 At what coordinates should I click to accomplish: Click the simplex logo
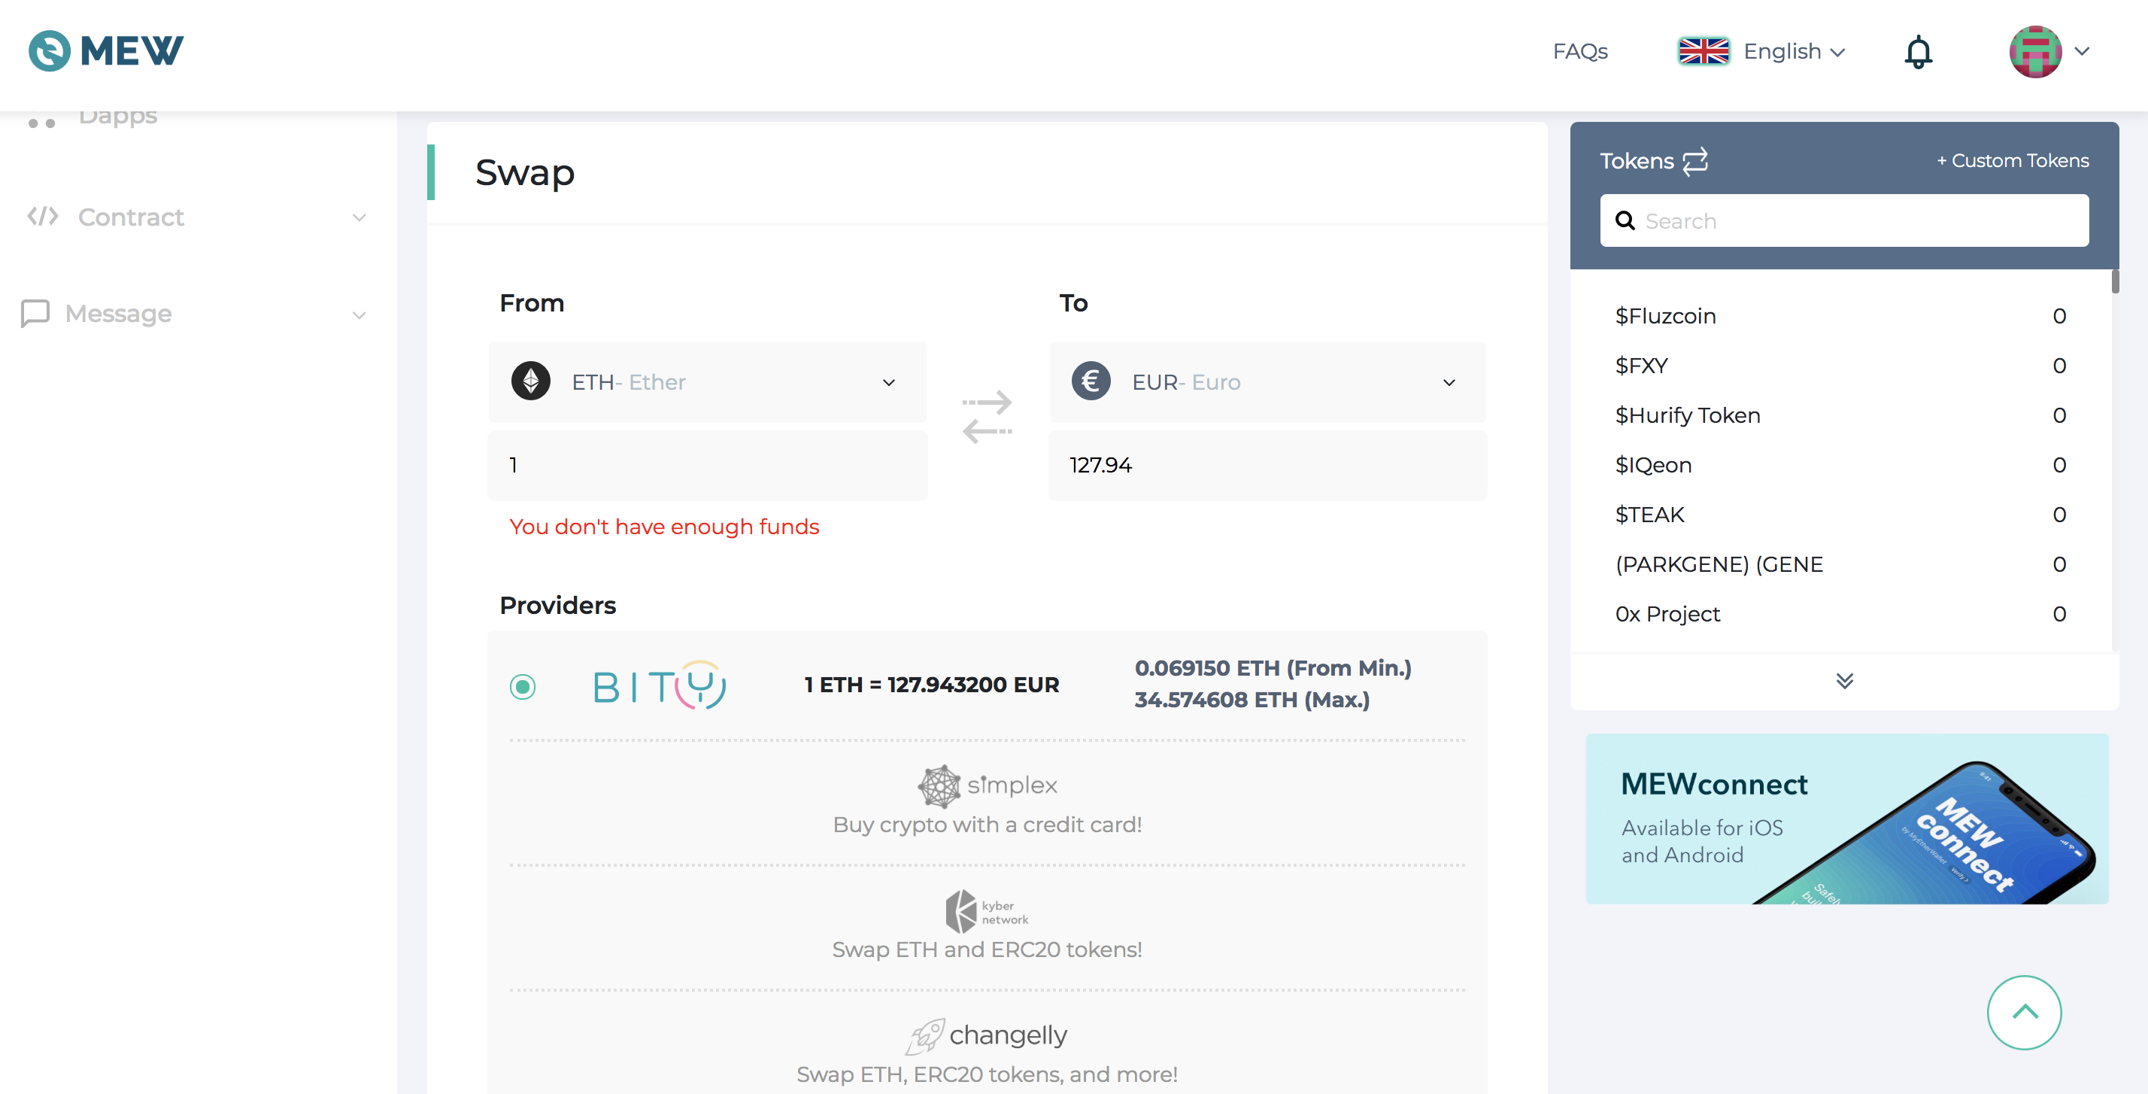(988, 786)
